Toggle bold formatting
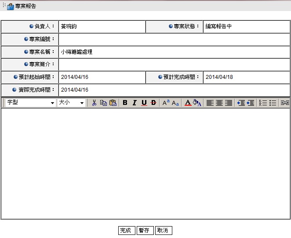This screenshot has width=291, height=238. click(x=125, y=103)
